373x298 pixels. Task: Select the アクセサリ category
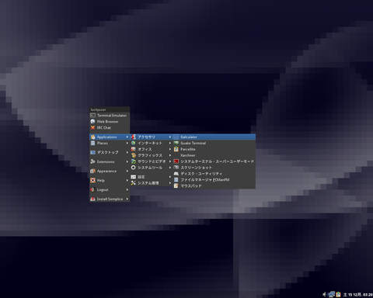[152, 137]
